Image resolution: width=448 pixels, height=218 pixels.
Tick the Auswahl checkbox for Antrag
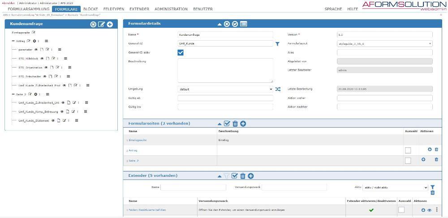[x=408, y=150]
